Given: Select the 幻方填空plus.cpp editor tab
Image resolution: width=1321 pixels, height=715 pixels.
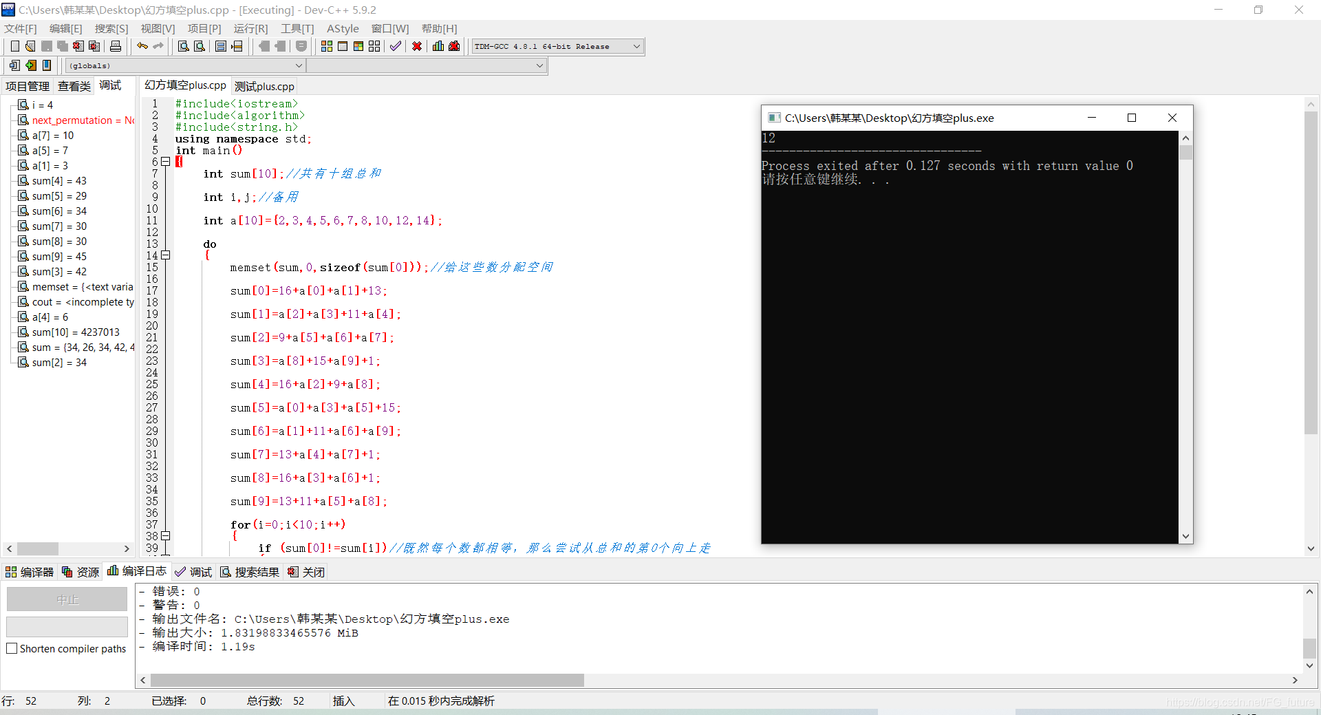Looking at the screenshot, I should [x=185, y=85].
